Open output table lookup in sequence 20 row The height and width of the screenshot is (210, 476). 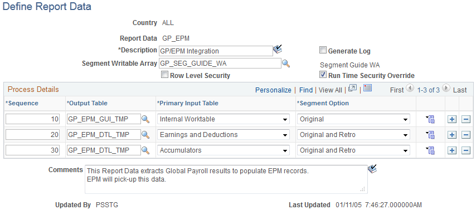pyautogui.click(x=145, y=134)
